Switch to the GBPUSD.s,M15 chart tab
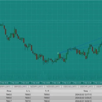Screen dimensions: 102x102 click(20, 87)
